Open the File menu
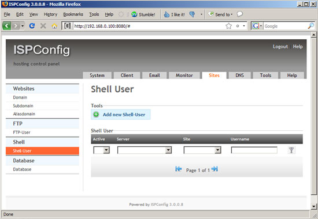 point(7,14)
